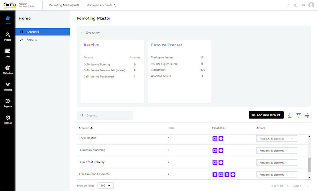Open Settings gear in the sidebar
The width and height of the screenshot is (318, 191).
click(x=8, y=120)
